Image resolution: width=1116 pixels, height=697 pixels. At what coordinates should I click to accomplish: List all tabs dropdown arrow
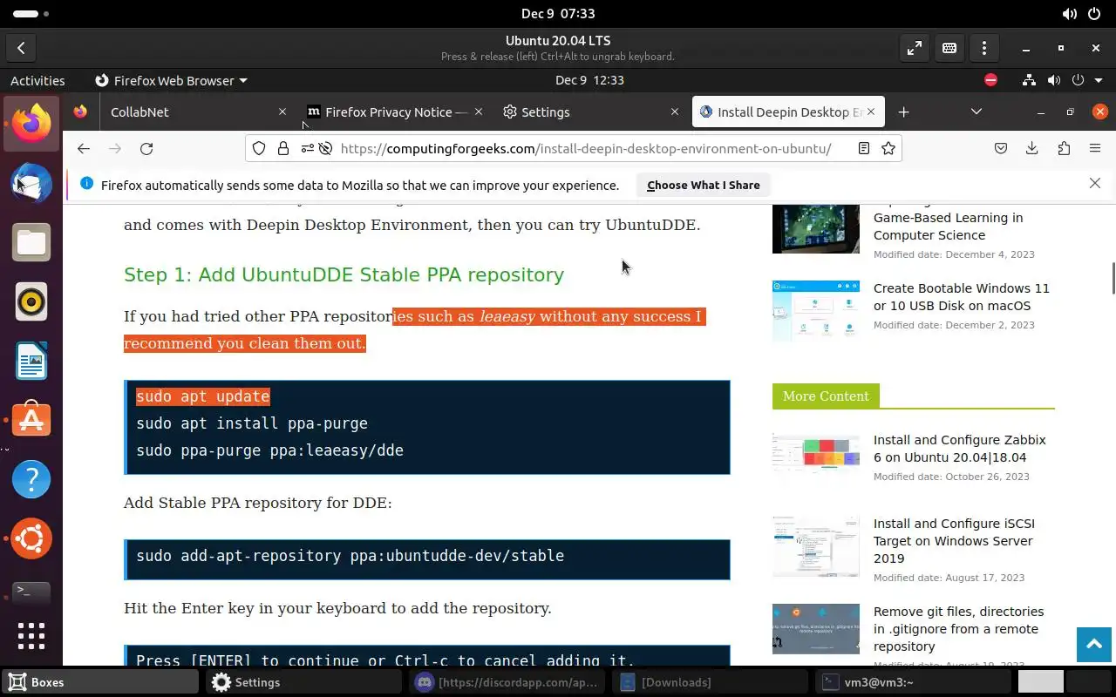point(976,112)
